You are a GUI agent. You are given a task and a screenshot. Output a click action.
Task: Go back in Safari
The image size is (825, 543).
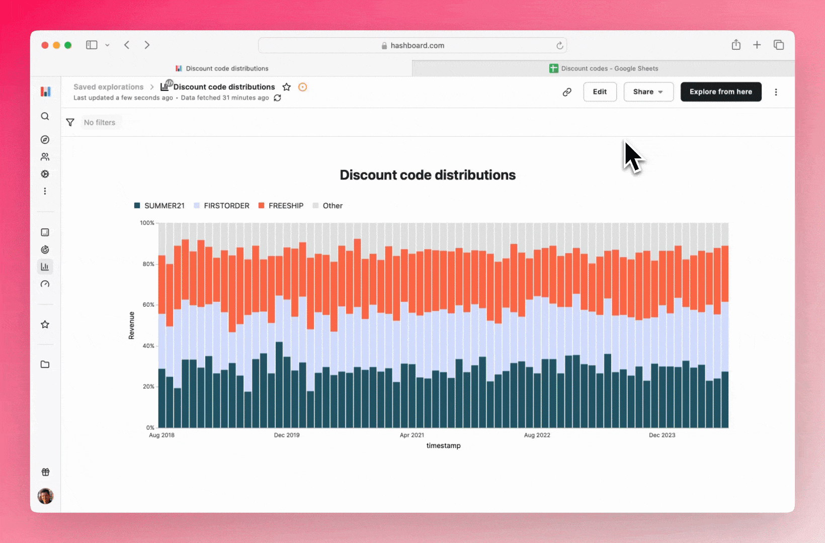coord(127,45)
